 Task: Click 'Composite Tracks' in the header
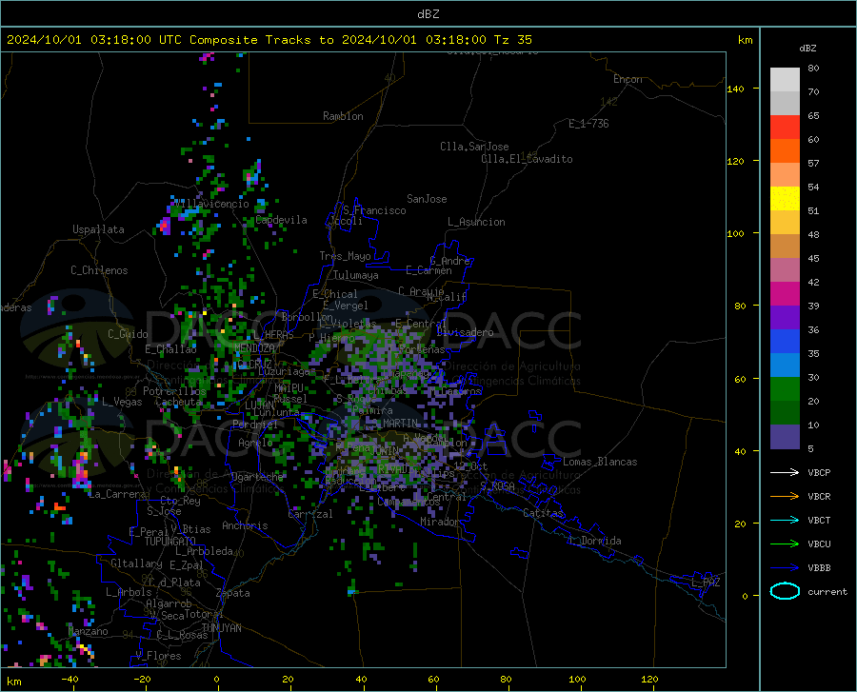click(250, 40)
